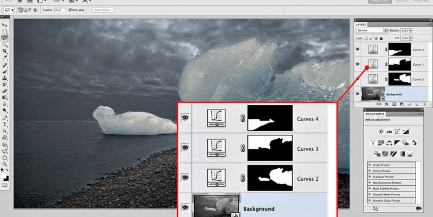Add a Vibrance adjustment
The image size is (433, 217).
pos(373,142)
